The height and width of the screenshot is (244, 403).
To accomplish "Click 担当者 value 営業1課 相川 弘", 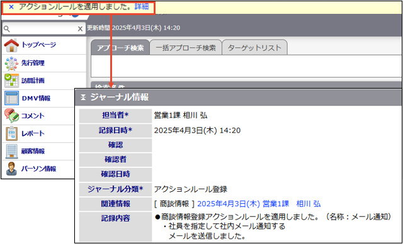I will coord(181,116).
